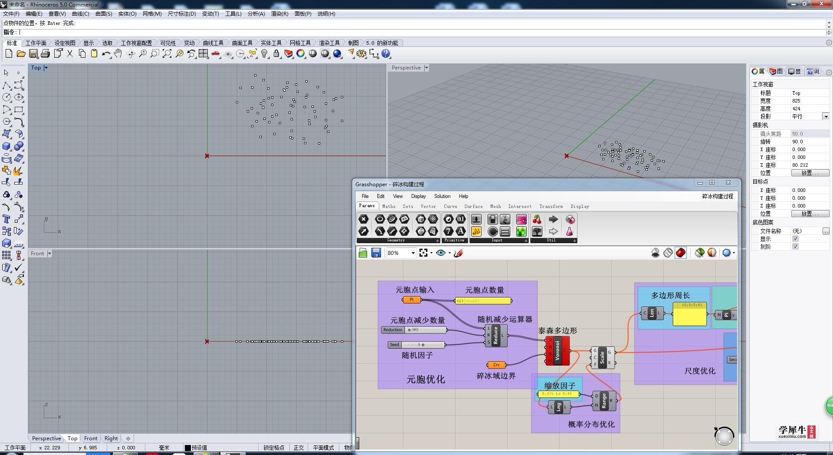Click the 文件名称 browse ellipsis button

(826, 231)
